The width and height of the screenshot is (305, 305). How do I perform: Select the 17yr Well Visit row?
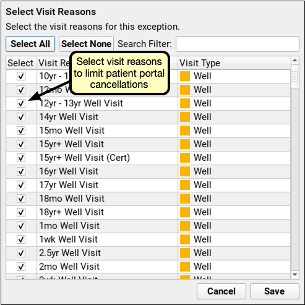click(148, 185)
